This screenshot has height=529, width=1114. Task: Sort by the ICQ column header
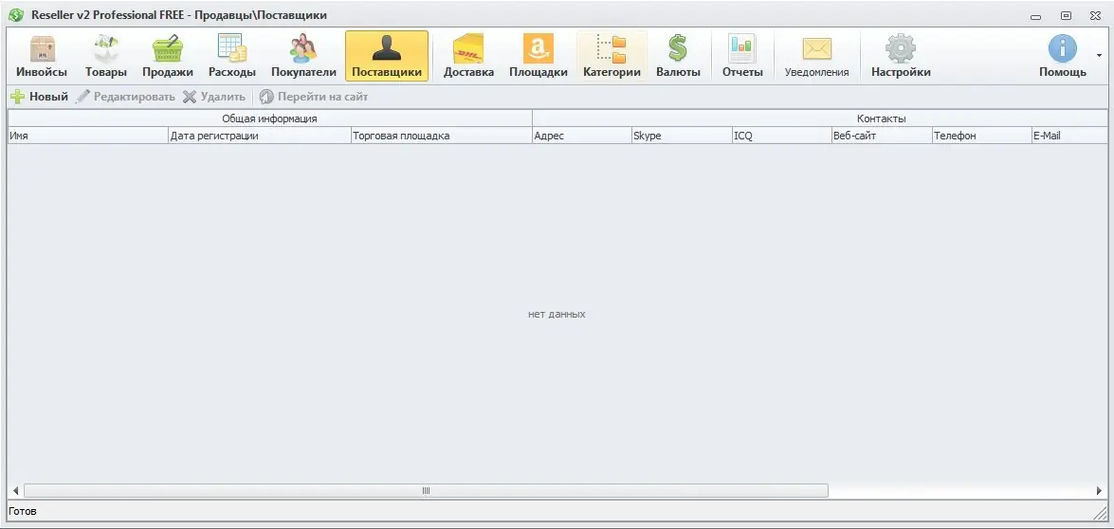click(x=781, y=136)
